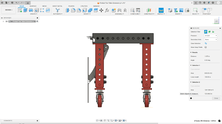Switch to the Sheet Metal tab
Image resolution: width=222 pixels, height=124 pixels.
[57, 6]
